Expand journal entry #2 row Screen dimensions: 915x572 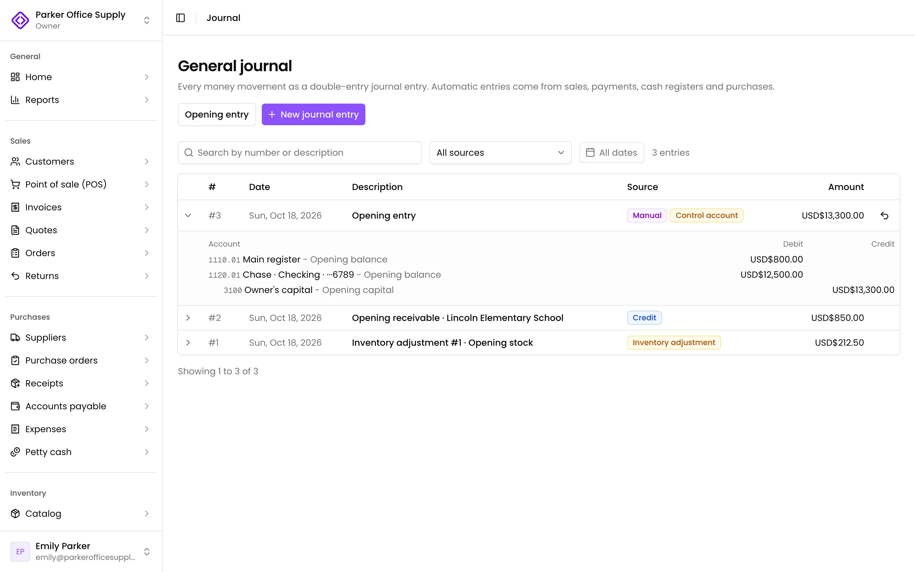point(188,318)
